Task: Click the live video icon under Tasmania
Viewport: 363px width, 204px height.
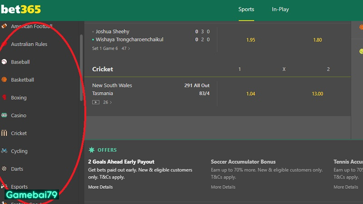Action: [x=96, y=102]
